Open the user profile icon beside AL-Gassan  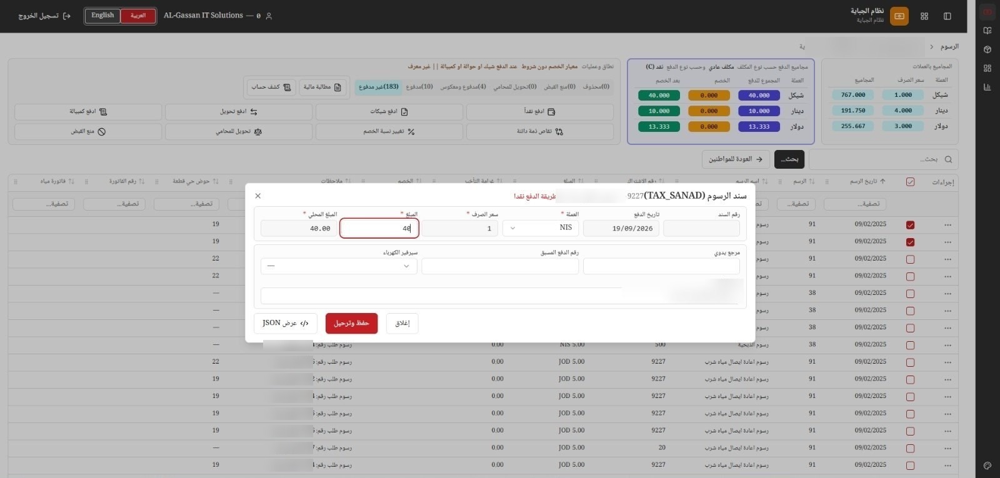(269, 16)
